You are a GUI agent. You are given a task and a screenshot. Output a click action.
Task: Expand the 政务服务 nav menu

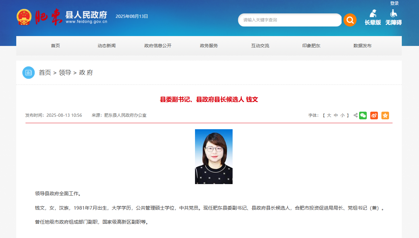209,46
